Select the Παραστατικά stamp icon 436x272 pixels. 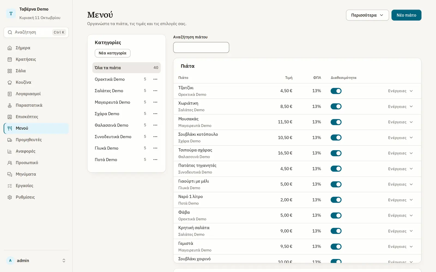10,105
